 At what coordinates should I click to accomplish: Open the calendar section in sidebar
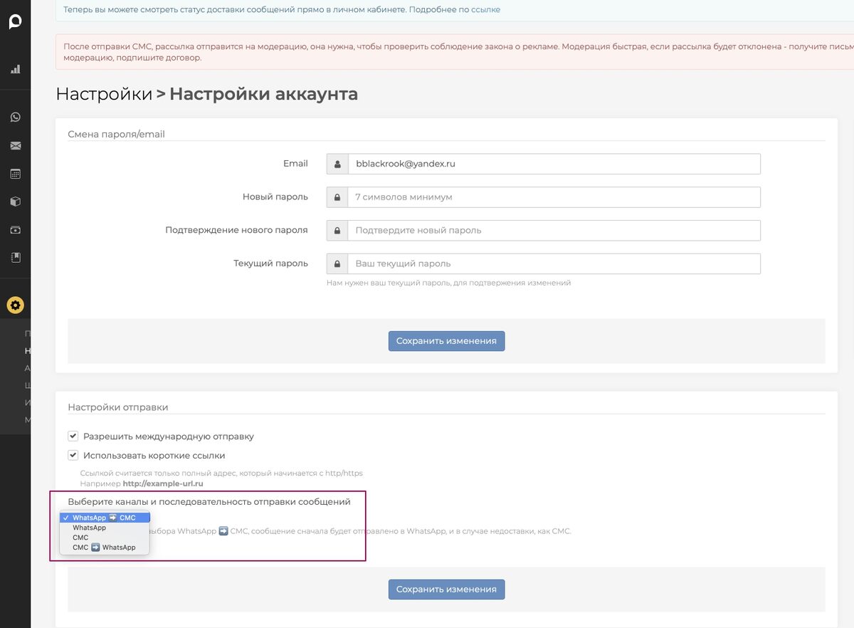[x=15, y=174]
